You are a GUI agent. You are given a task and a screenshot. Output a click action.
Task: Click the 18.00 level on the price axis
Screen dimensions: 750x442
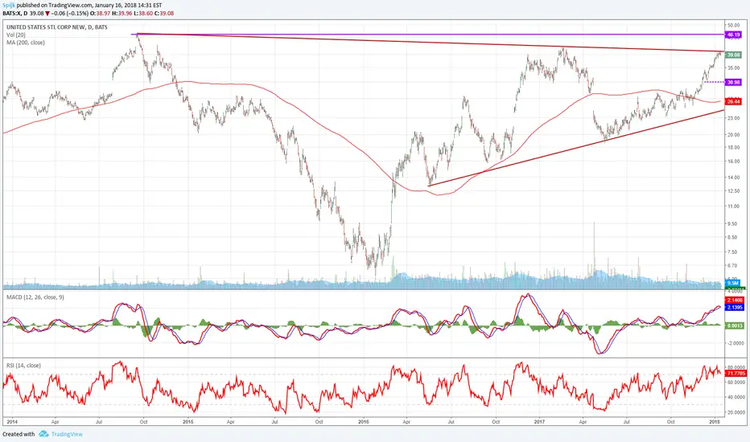(733, 148)
